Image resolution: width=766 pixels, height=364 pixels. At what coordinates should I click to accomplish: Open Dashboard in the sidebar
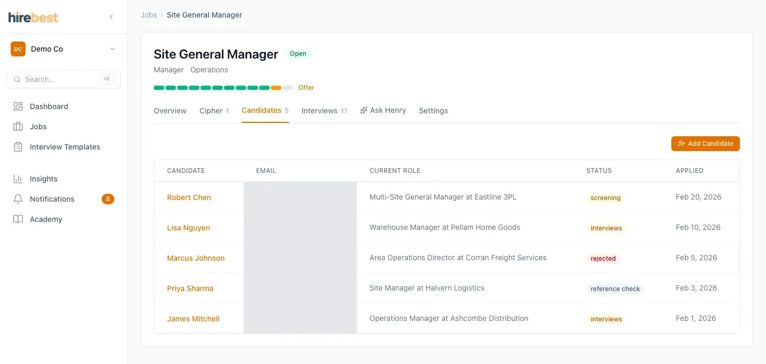[x=63, y=106]
